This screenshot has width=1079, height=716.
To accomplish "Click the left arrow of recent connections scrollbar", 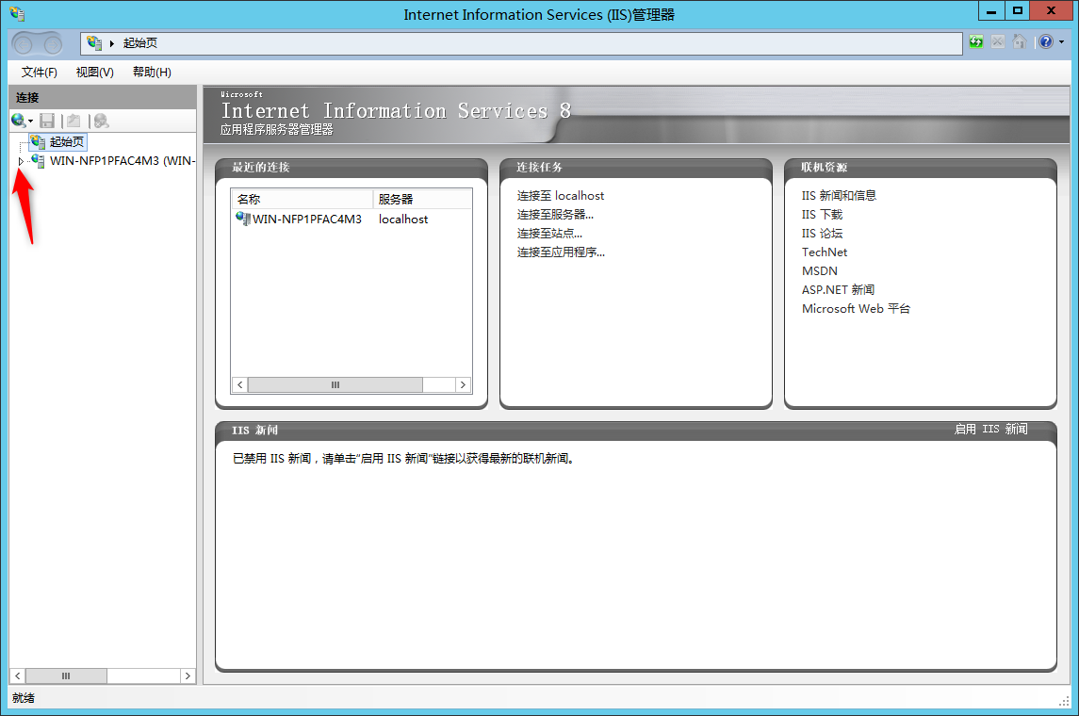I will click(240, 385).
